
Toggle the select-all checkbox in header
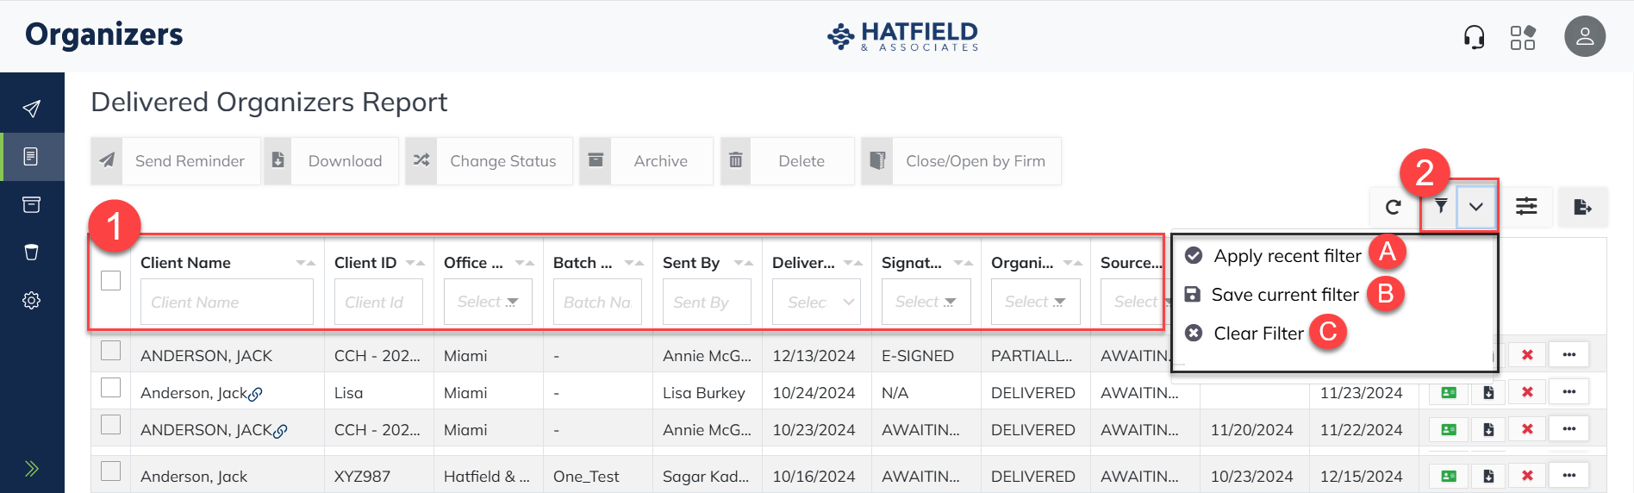tap(111, 281)
